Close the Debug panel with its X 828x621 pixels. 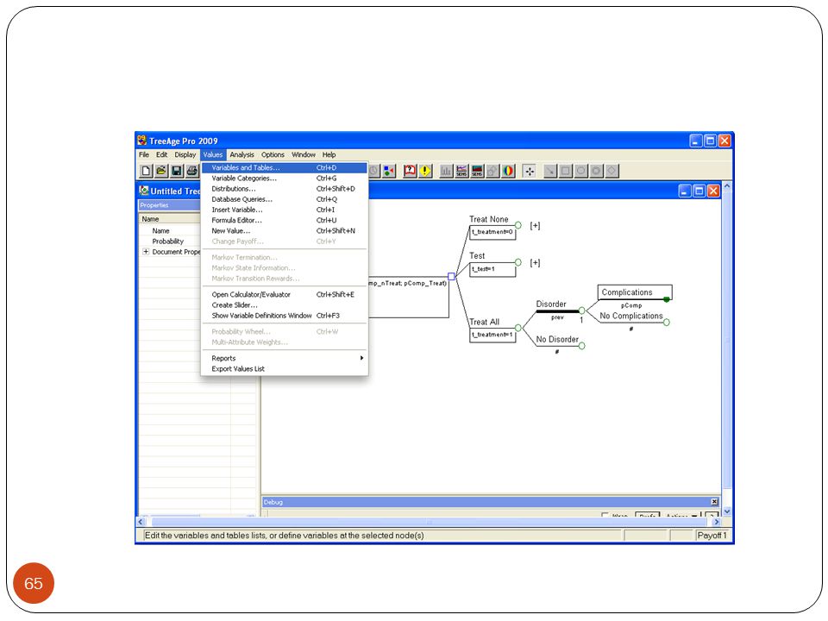point(714,502)
